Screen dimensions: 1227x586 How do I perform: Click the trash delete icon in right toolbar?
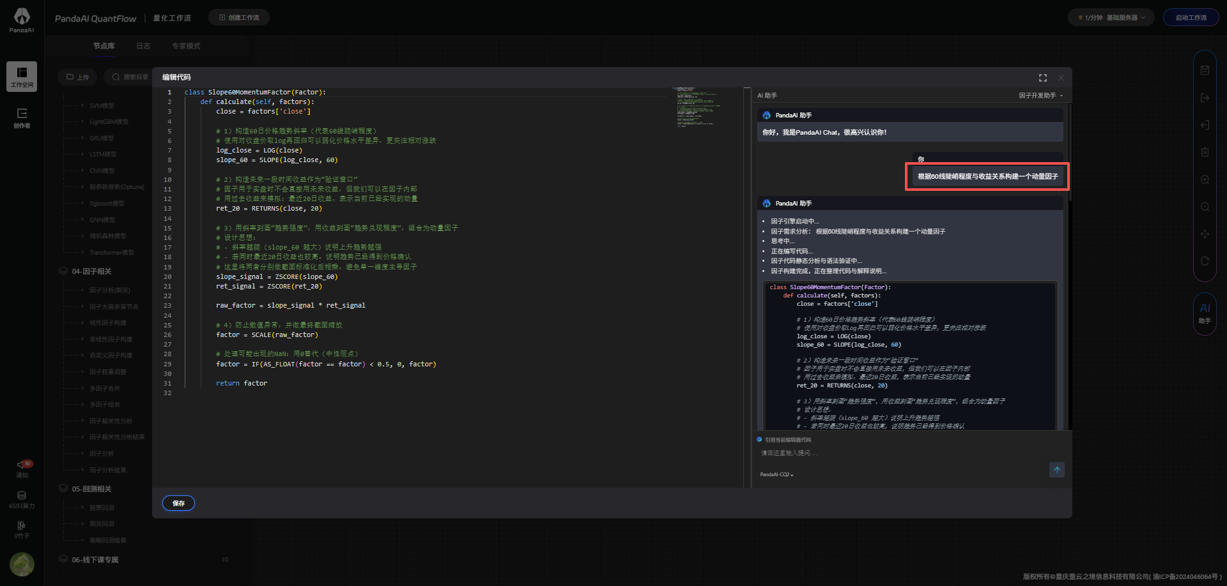click(x=1205, y=152)
